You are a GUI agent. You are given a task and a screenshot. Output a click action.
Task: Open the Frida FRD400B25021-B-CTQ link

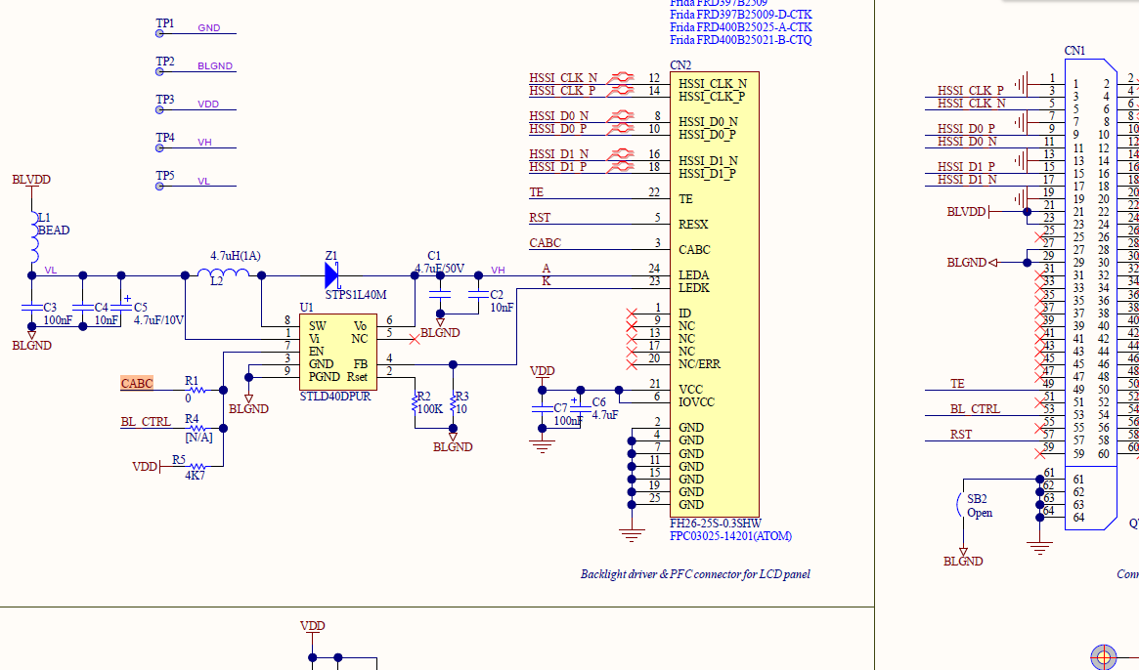740,40
